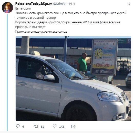Open the RoksolanaToday profile avatar
The height and width of the screenshot is (133, 135).
point(7,8)
